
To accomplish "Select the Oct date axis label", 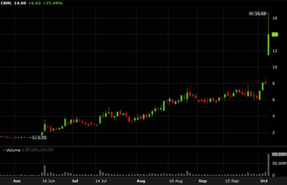I will 264,181.
